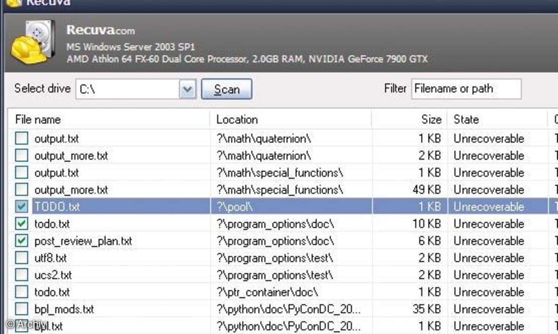Uncheck the 10 KB todo.txt checkbox
558x334 pixels.
click(x=21, y=224)
